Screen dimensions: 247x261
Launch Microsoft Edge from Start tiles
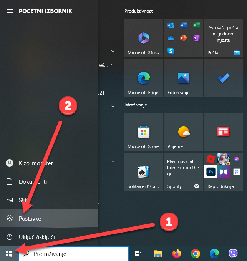point(143,78)
